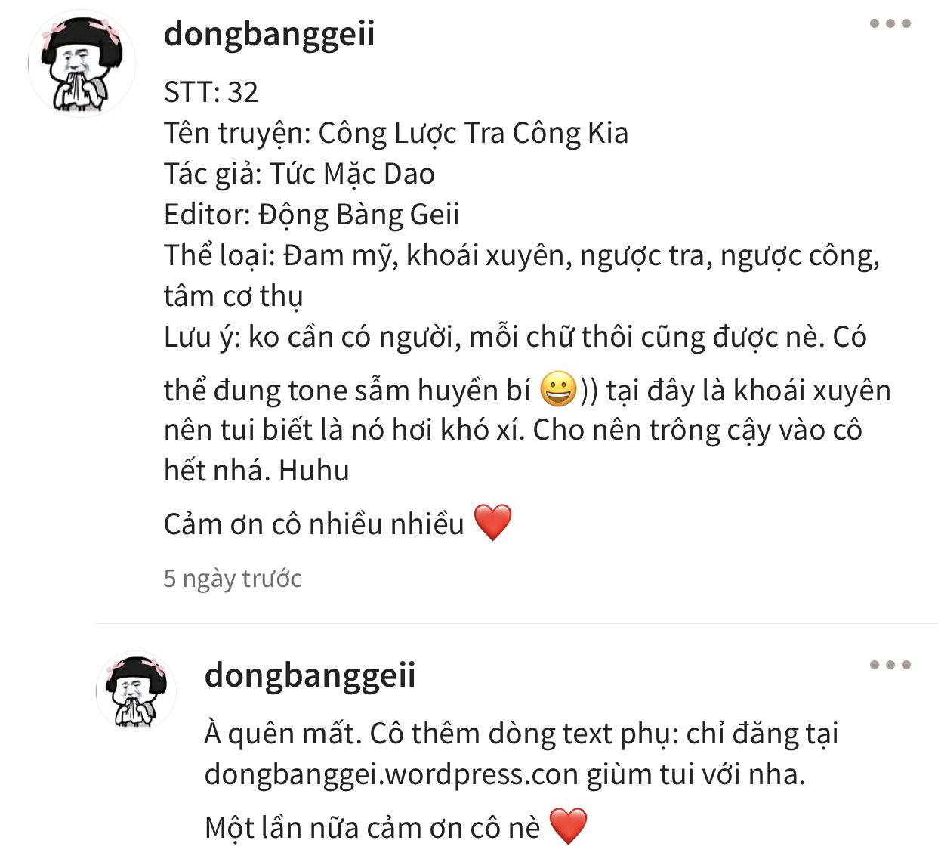Click the reply's dongbanggeii profile avatar

click(x=136, y=691)
